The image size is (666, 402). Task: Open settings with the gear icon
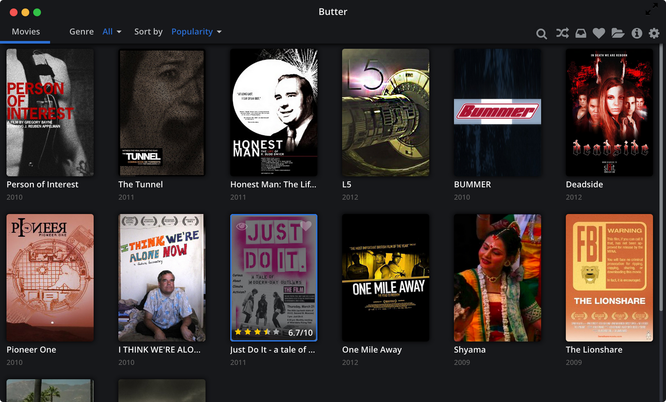654,33
